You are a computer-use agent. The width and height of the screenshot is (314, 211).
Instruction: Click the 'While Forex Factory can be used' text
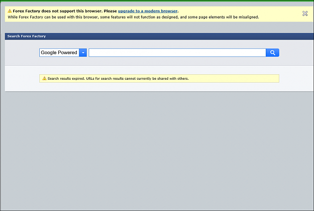pyautogui.click(x=133, y=17)
